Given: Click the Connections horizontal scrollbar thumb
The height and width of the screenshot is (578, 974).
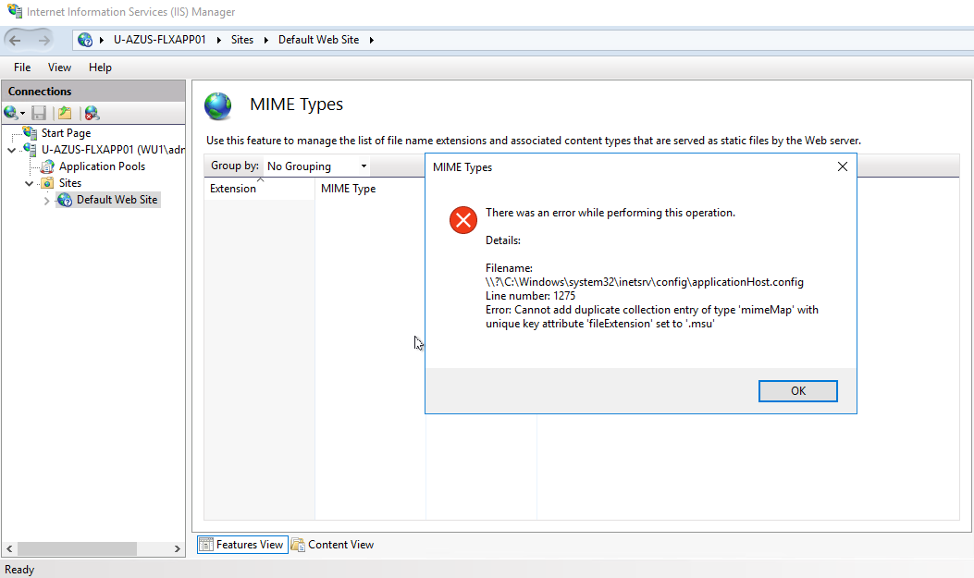Looking at the screenshot, I should click(x=77, y=548).
